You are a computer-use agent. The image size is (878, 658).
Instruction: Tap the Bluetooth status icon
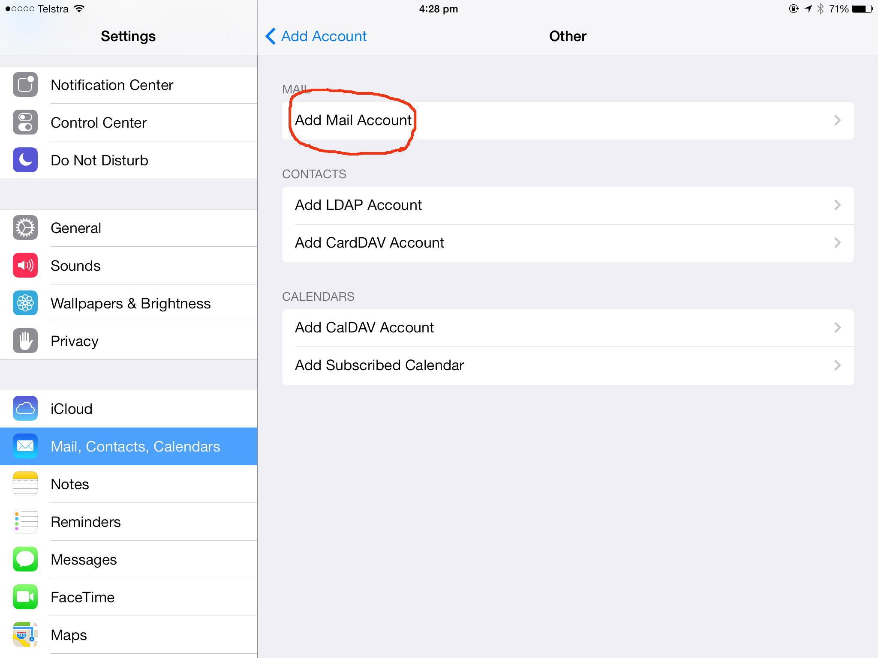[x=820, y=9]
